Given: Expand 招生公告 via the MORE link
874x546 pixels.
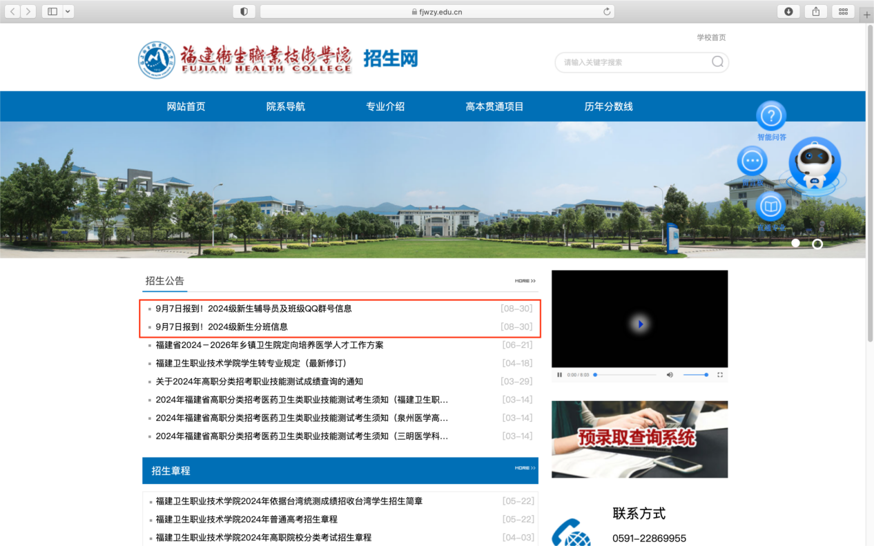Looking at the screenshot, I should point(525,281).
